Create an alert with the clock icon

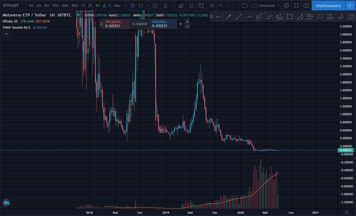coord(201,6)
